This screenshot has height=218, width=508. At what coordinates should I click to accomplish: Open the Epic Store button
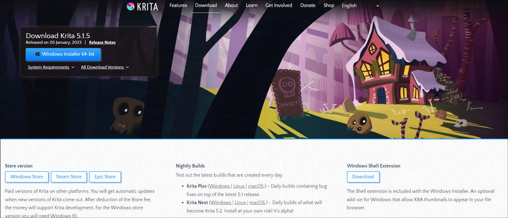click(105, 177)
